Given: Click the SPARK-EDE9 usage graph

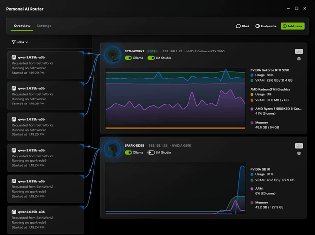Looking at the screenshot, I should tap(175, 188).
